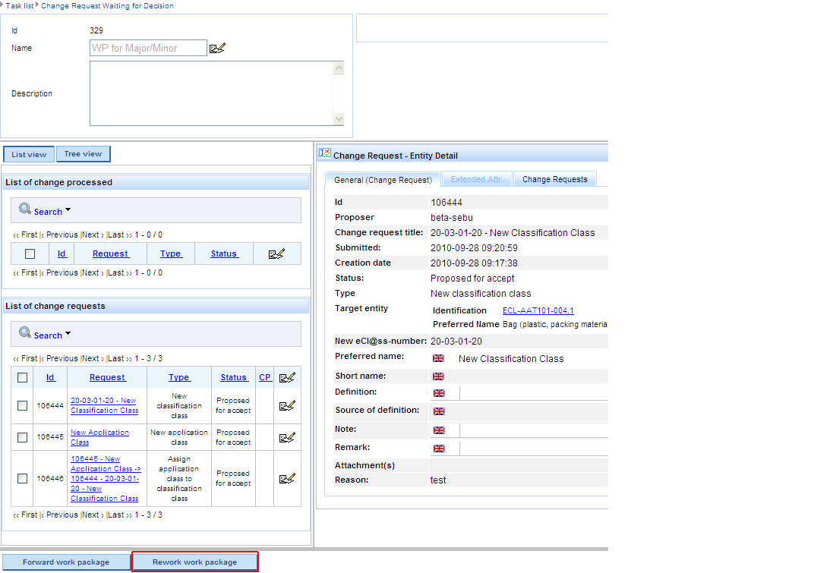Open the Change Requests tab
833x573 pixels.
[x=554, y=179]
